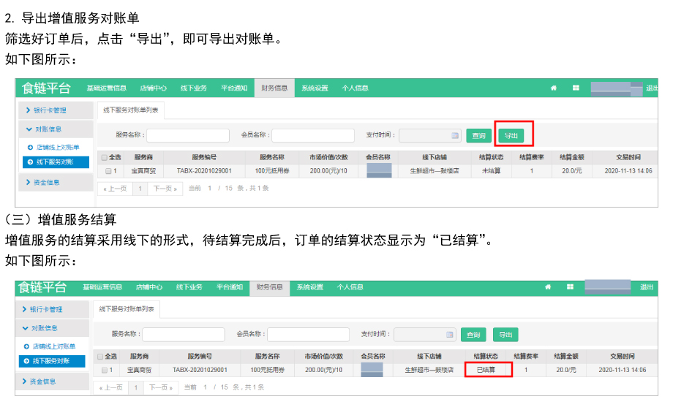Viewport: 673px width, 410px height.
Task: Open 店铺中心 menu in the upper navigation bar
Action: (x=153, y=88)
